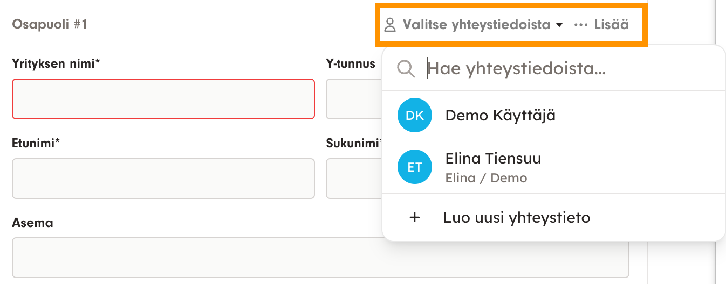The height and width of the screenshot is (284, 726).
Task: Click the magnifier icon in contact search
Action: 406,68
